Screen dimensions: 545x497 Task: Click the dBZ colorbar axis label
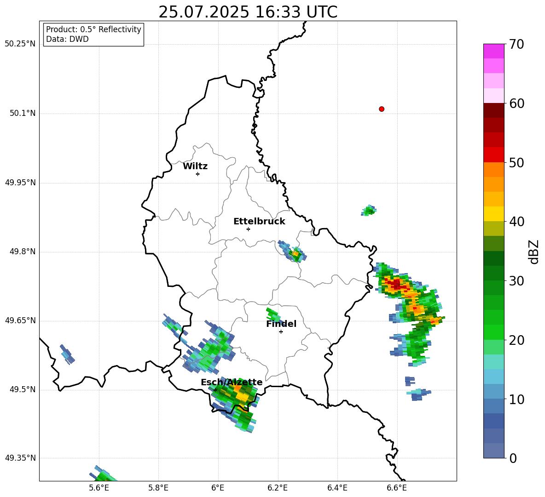click(x=533, y=251)
